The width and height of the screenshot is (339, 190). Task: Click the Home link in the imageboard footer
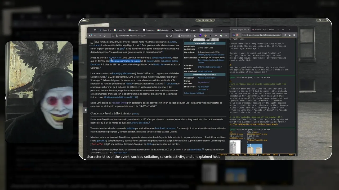pyautogui.click(x=291, y=155)
